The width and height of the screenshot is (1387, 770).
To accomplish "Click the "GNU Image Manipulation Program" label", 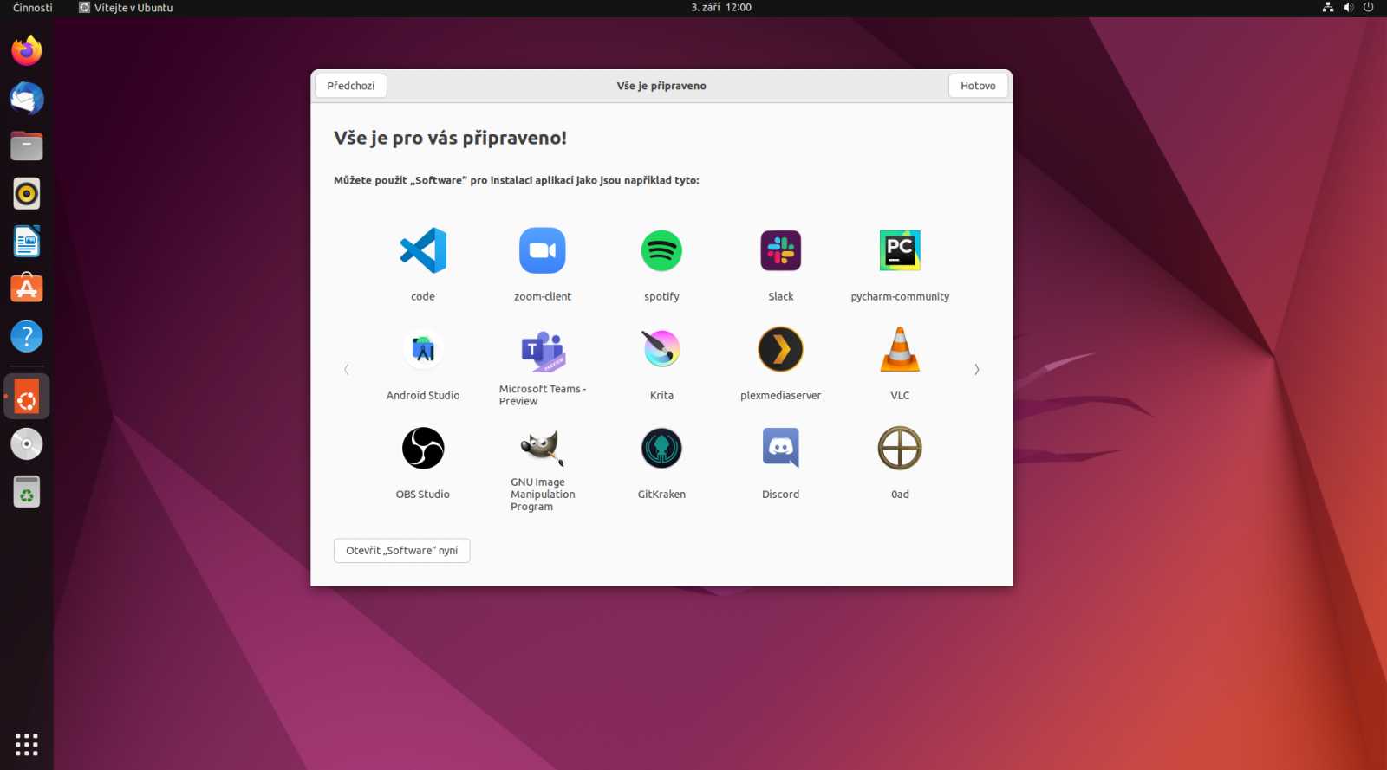I will (543, 495).
